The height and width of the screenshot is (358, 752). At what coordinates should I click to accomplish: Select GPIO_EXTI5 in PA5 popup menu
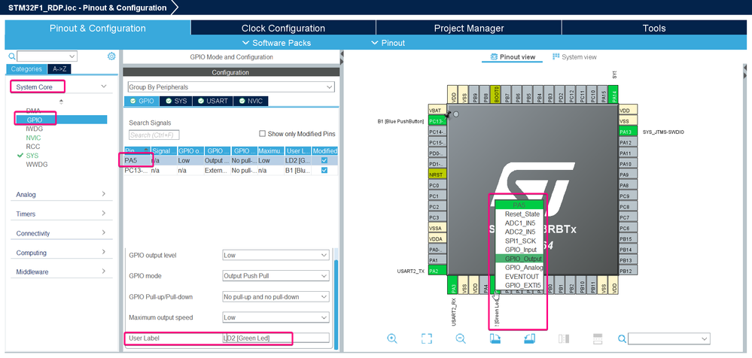tap(520, 285)
